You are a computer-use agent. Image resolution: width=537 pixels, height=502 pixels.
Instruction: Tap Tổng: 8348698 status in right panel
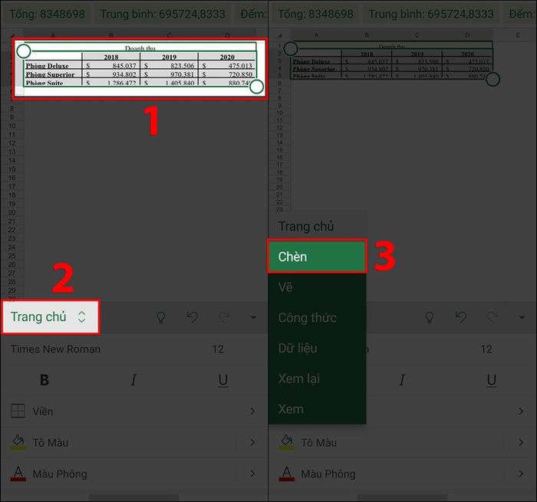pos(316,14)
